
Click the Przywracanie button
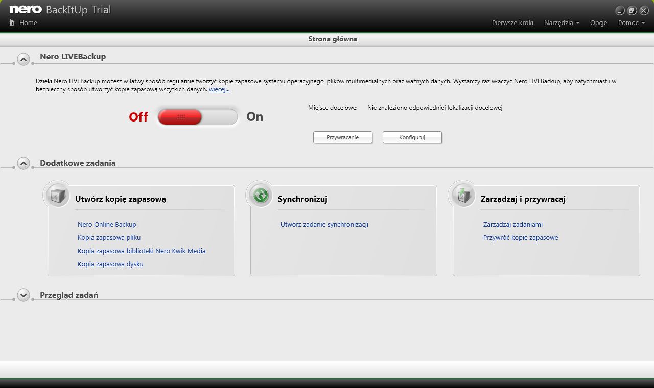click(x=342, y=137)
